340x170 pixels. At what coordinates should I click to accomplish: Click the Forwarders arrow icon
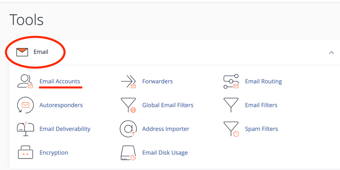(x=128, y=82)
